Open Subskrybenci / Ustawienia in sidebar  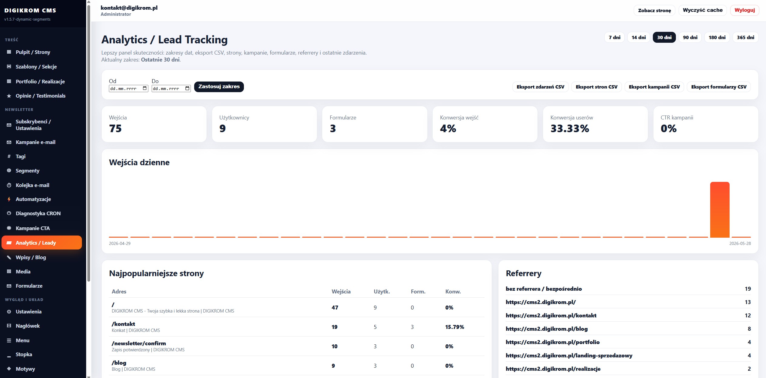pyautogui.click(x=42, y=125)
